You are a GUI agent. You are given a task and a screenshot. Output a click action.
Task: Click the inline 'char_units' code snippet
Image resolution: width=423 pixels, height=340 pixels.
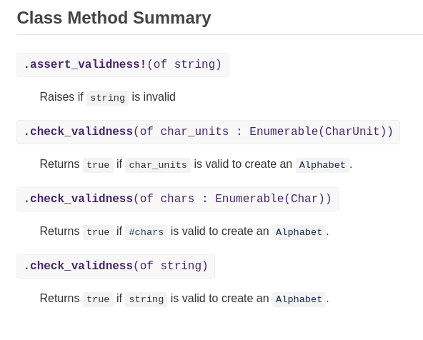pyautogui.click(x=158, y=165)
